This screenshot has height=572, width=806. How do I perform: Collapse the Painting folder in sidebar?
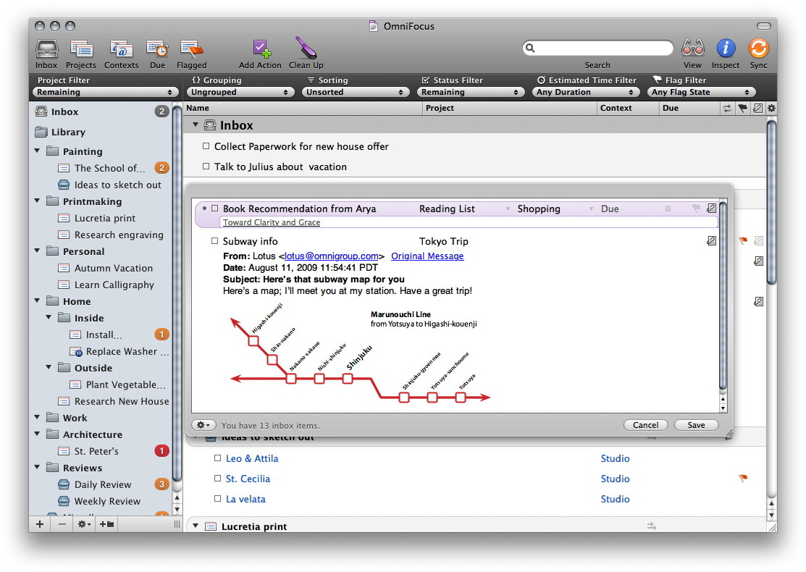(x=38, y=151)
